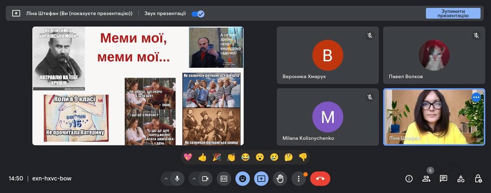Show the participants list panel
The image size is (491, 193).
(426, 178)
